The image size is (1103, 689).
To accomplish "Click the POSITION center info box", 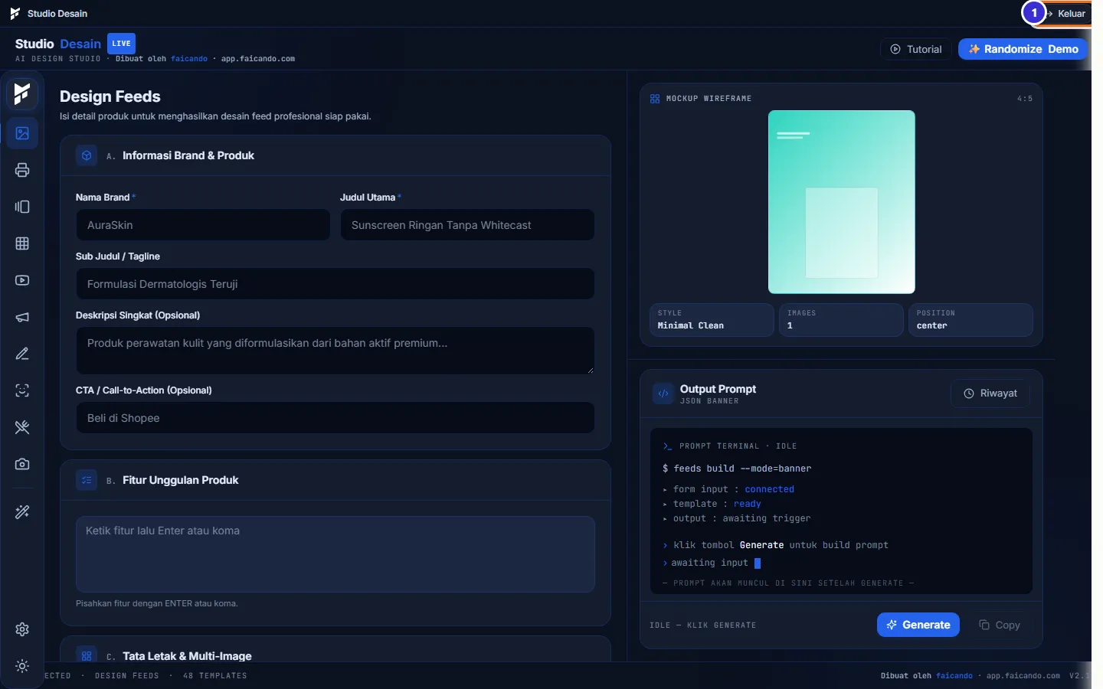I will click(970, 320).
